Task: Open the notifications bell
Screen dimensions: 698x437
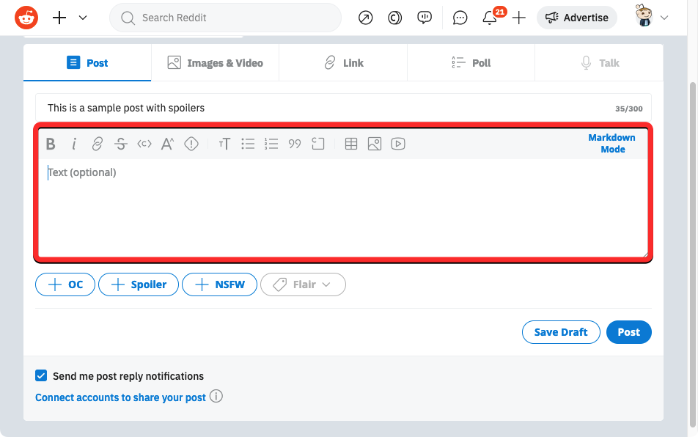Action: [x=490, y=18]
